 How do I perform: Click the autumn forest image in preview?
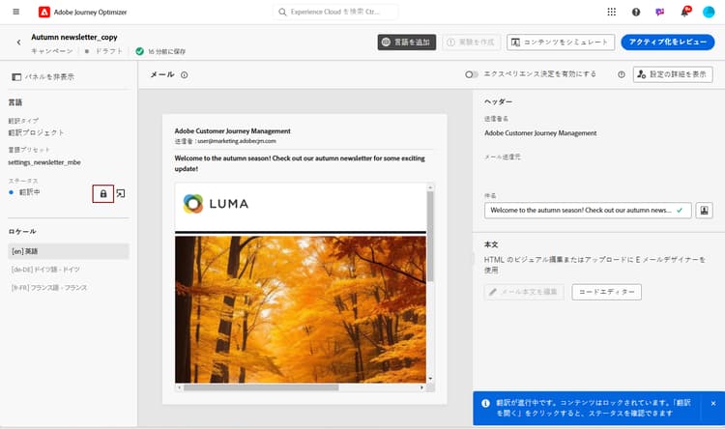(301, 309)
